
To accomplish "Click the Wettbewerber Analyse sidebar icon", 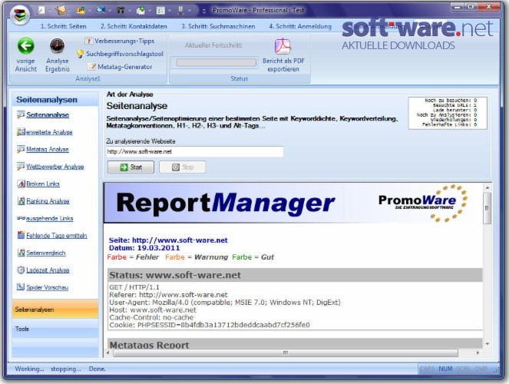I will point(21,167).
